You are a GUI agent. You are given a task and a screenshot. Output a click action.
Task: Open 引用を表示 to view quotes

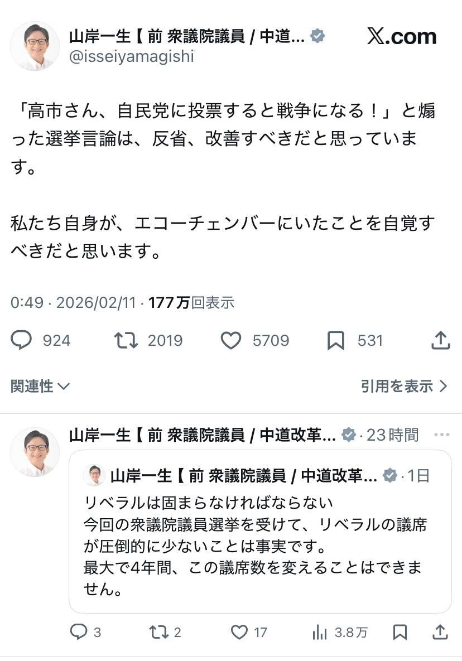tap(404, 385)
